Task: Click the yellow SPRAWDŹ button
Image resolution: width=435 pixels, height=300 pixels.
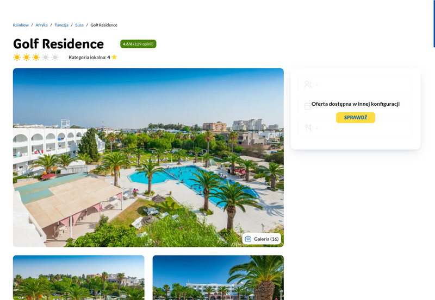Action: click(x=356, y=118)
